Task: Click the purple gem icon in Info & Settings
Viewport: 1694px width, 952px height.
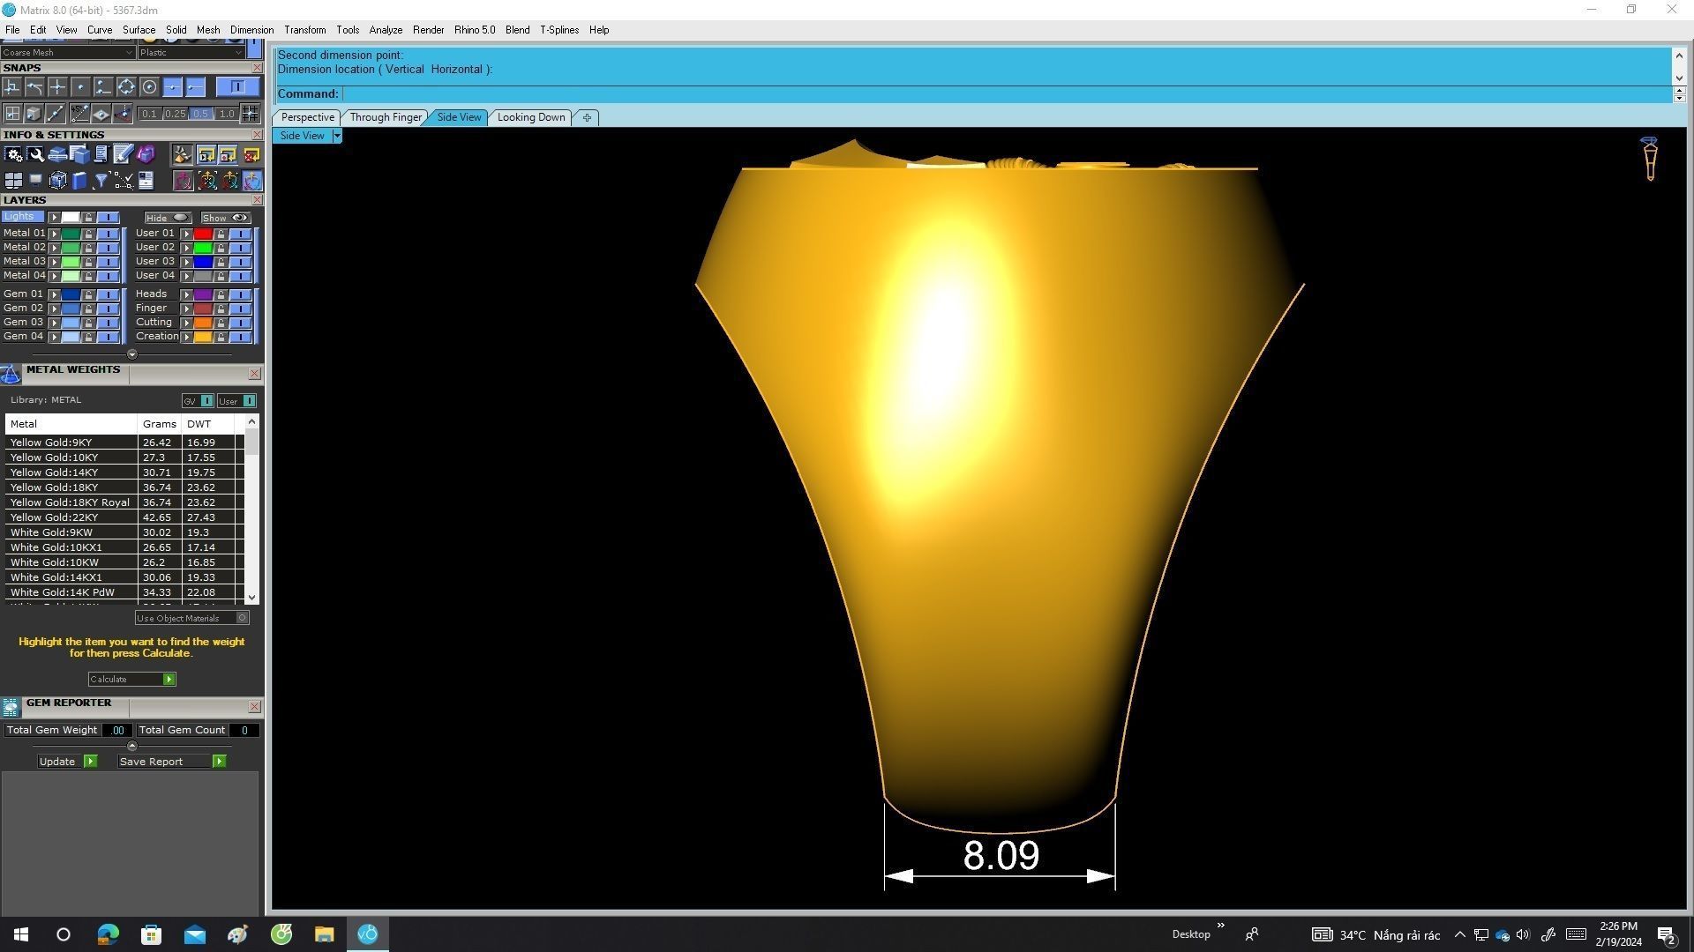Action: coord(146,154)
